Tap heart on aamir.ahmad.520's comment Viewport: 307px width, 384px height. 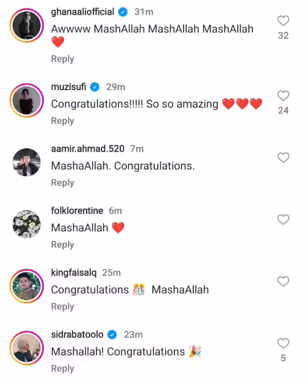click(x=283, y=158)
